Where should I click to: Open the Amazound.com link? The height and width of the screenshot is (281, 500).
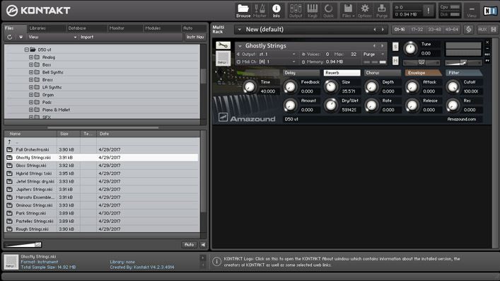461,119
